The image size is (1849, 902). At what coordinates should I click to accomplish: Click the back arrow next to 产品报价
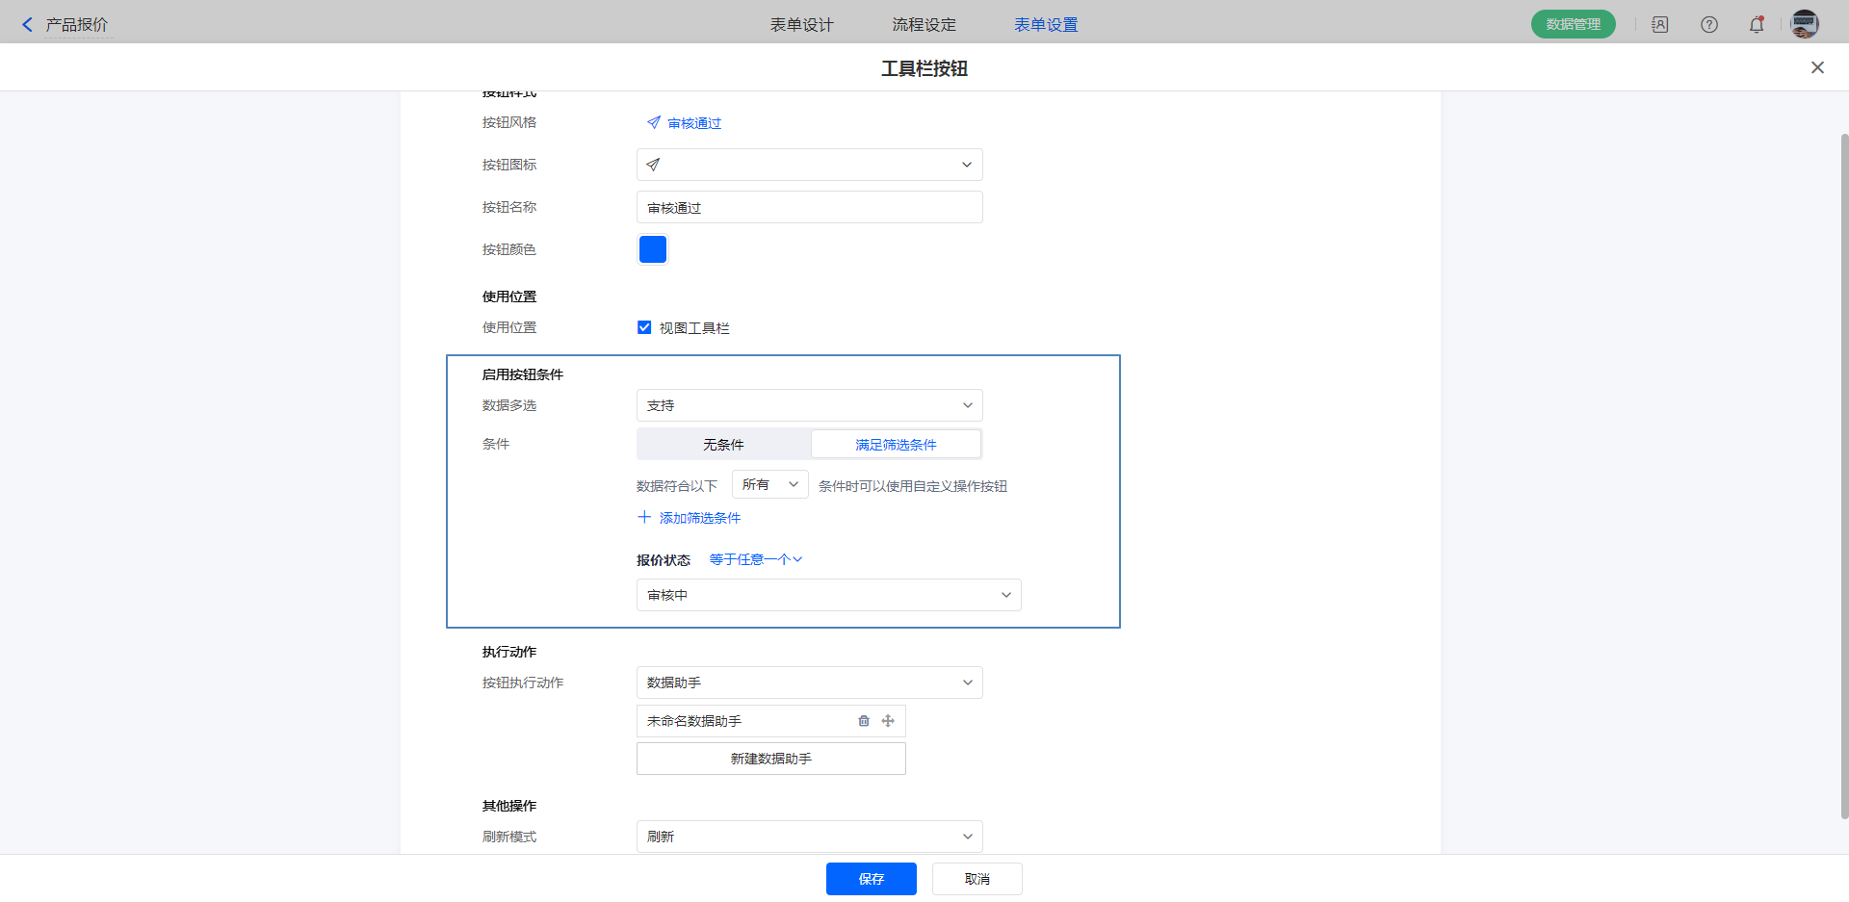pos(27,25)
